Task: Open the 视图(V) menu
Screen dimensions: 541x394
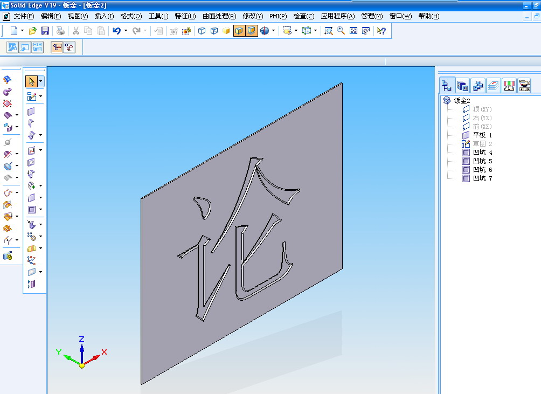Action: (x=78, y=16)
